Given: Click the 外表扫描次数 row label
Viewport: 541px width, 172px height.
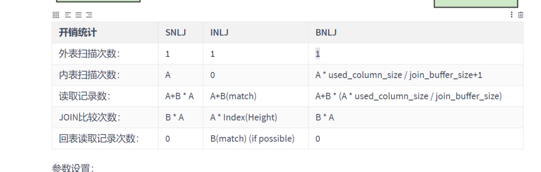Looking at the screenshot, I should [89, 54].
